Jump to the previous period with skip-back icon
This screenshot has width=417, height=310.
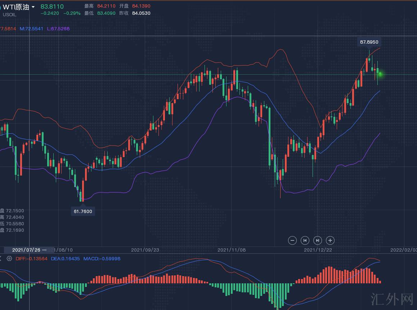pos(305,240)
